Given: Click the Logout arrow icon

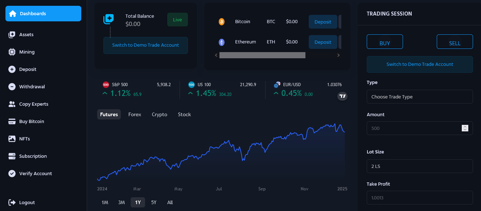Looking at the screenshot, I should click(x=12, y=202).
